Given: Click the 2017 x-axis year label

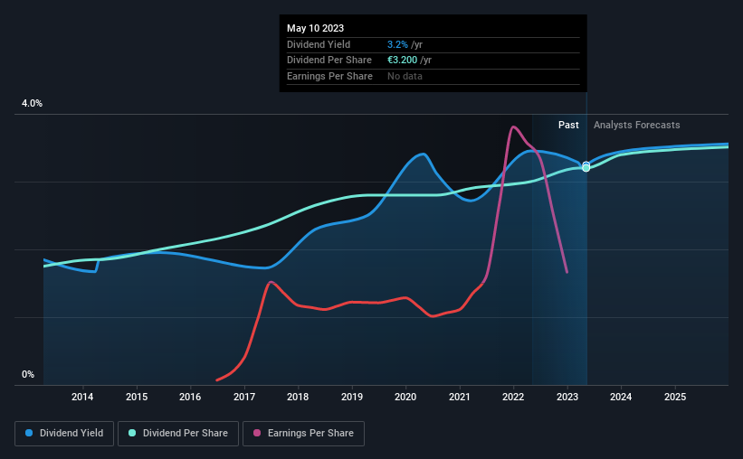Looking at the screenshot, I should pos(244,397).
